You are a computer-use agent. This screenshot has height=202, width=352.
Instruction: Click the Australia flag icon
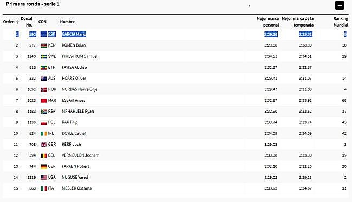(x=43, y=79)
